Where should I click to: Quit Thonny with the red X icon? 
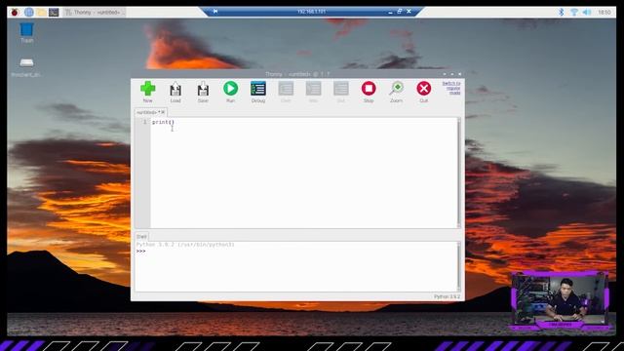tap(424, 89)
